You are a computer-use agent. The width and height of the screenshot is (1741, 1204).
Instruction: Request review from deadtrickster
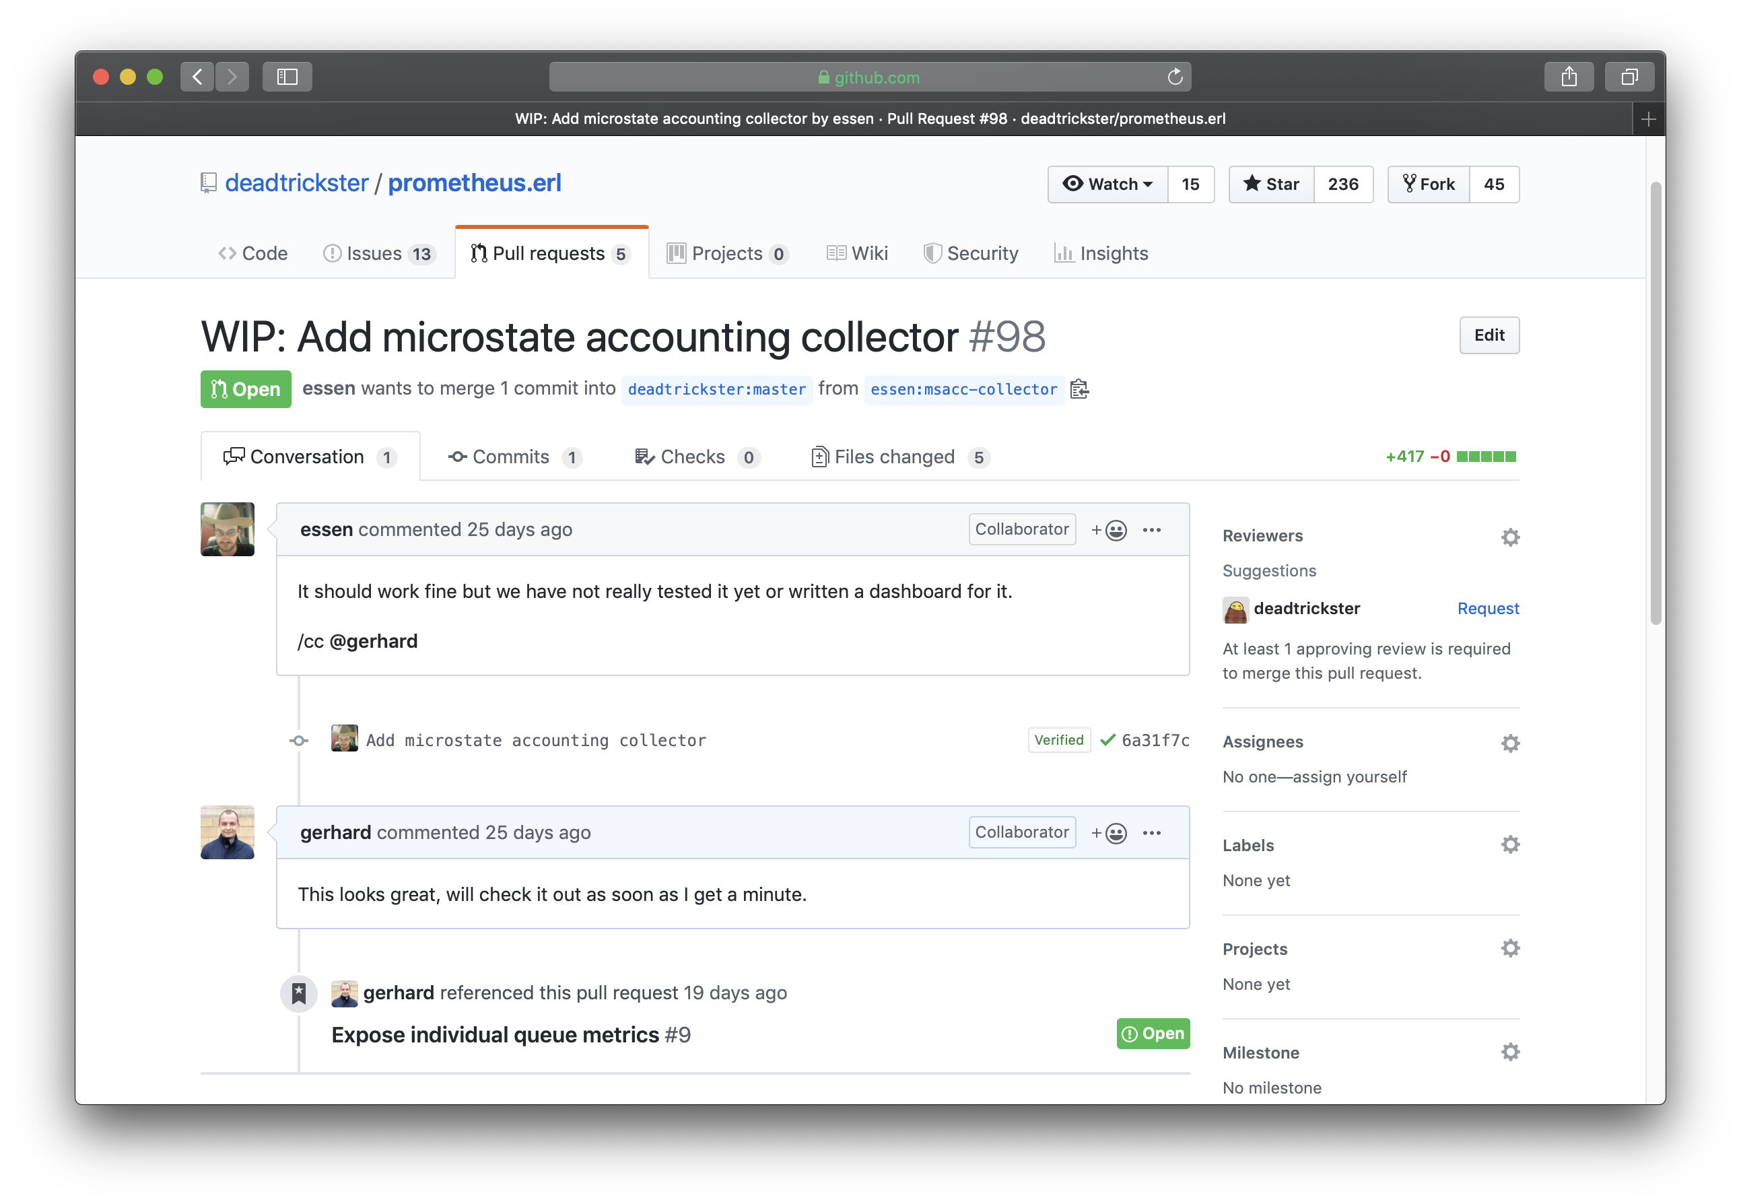pyautogui.click(x=1487, y=609)
